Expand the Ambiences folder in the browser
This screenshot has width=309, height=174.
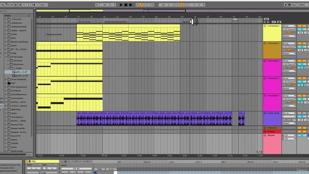tap(6, 23)
